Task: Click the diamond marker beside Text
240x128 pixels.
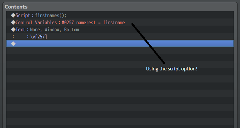Action: click(x=13, y=30)
